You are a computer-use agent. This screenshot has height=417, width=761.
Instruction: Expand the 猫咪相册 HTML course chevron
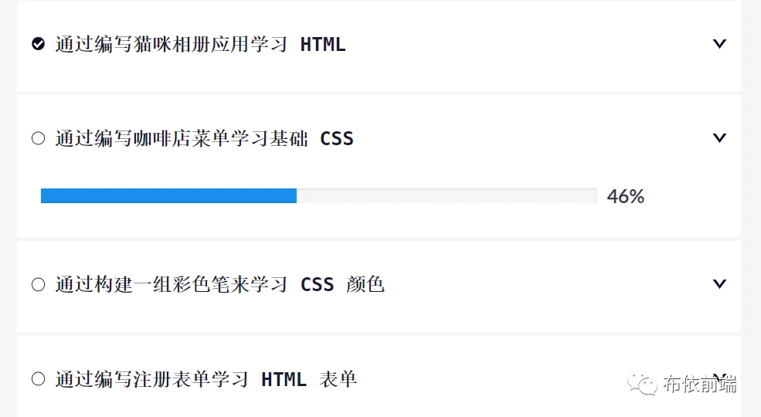click(x=719, y=44)
